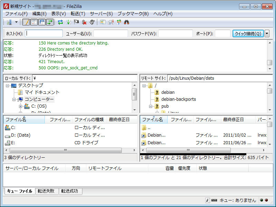Screen dimensions: 276x207
Task: Toggle message log display
Action: pyautogui.click(x=26, y=22)
